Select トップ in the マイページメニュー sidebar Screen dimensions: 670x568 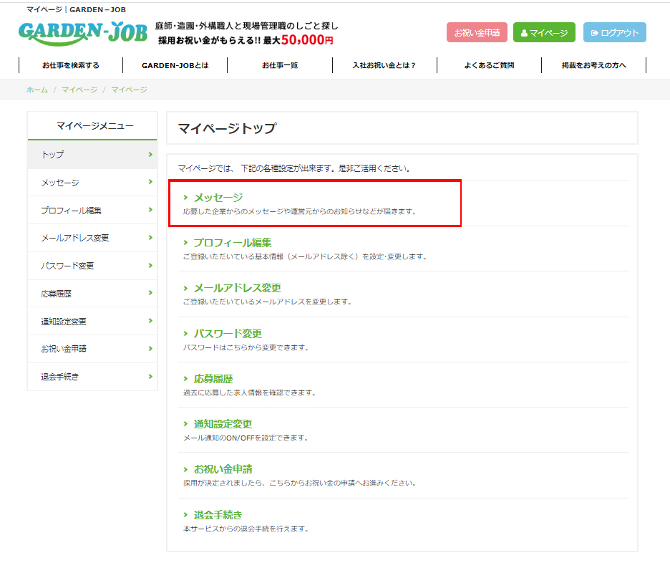pos(92,155)
